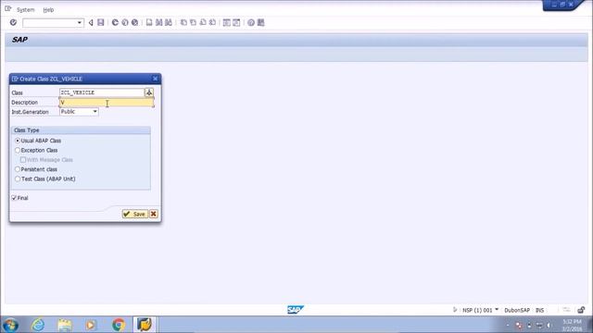Launch Internet Explorer from taskbar
This screenshot has width=593, height=333.
tap(38, 325)
